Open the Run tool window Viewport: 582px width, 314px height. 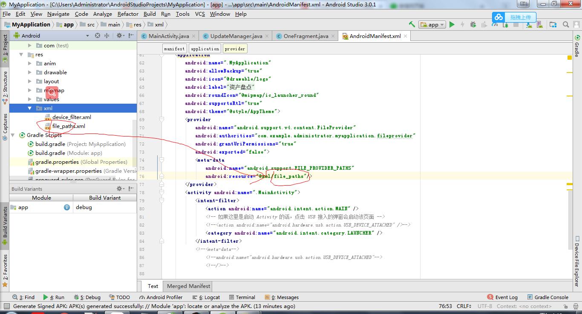point(54,297)
